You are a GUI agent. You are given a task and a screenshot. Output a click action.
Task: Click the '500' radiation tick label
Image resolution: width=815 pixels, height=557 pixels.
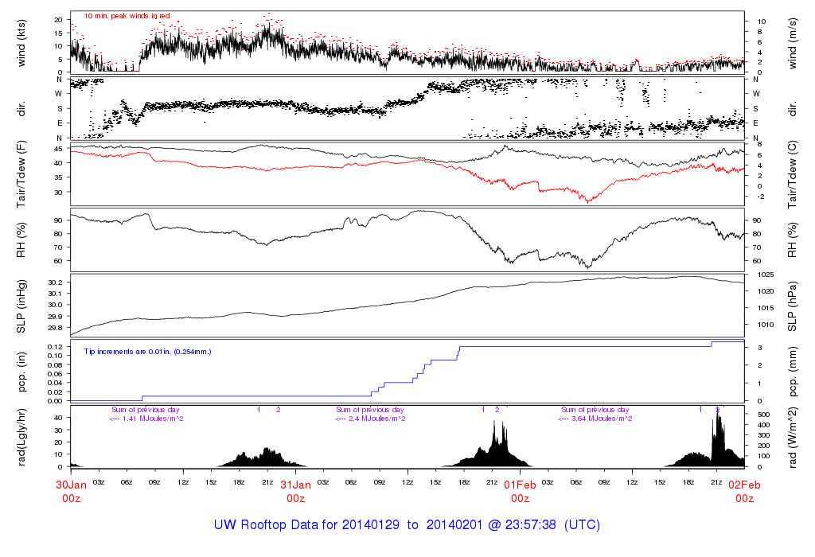(763, 415)
